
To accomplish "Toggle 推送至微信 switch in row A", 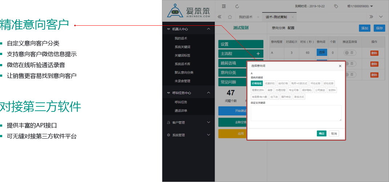I will point(350,53).
